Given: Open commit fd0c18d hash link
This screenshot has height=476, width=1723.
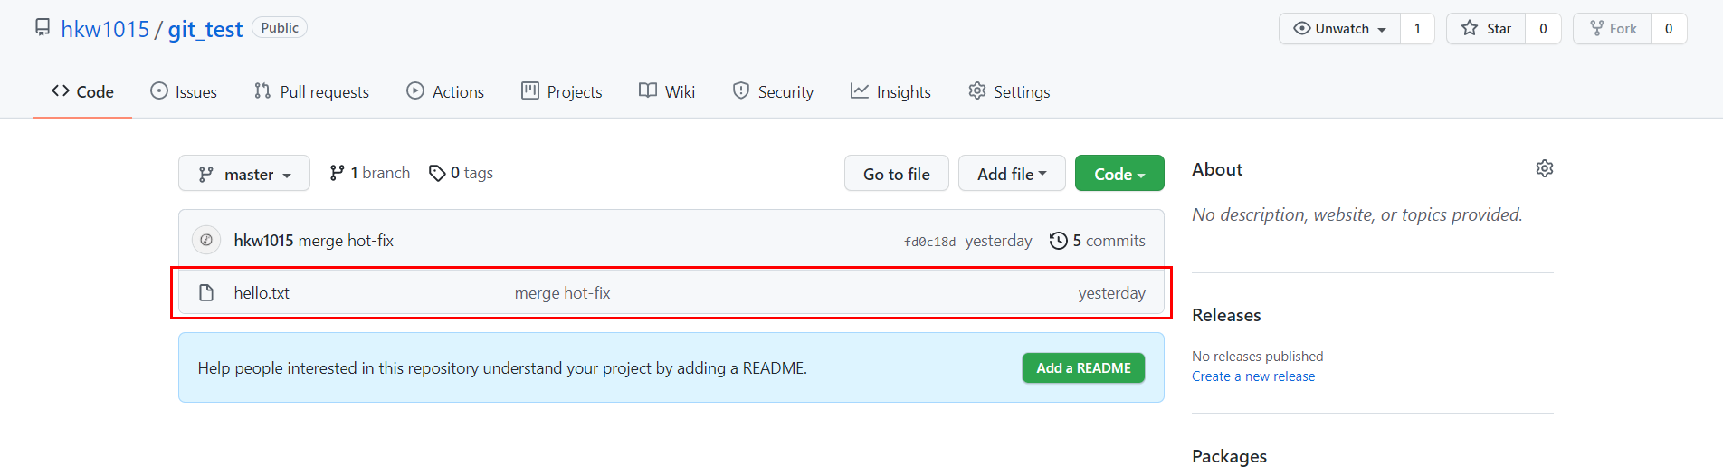Looking at the screenshot, I should tap(929, 242).
